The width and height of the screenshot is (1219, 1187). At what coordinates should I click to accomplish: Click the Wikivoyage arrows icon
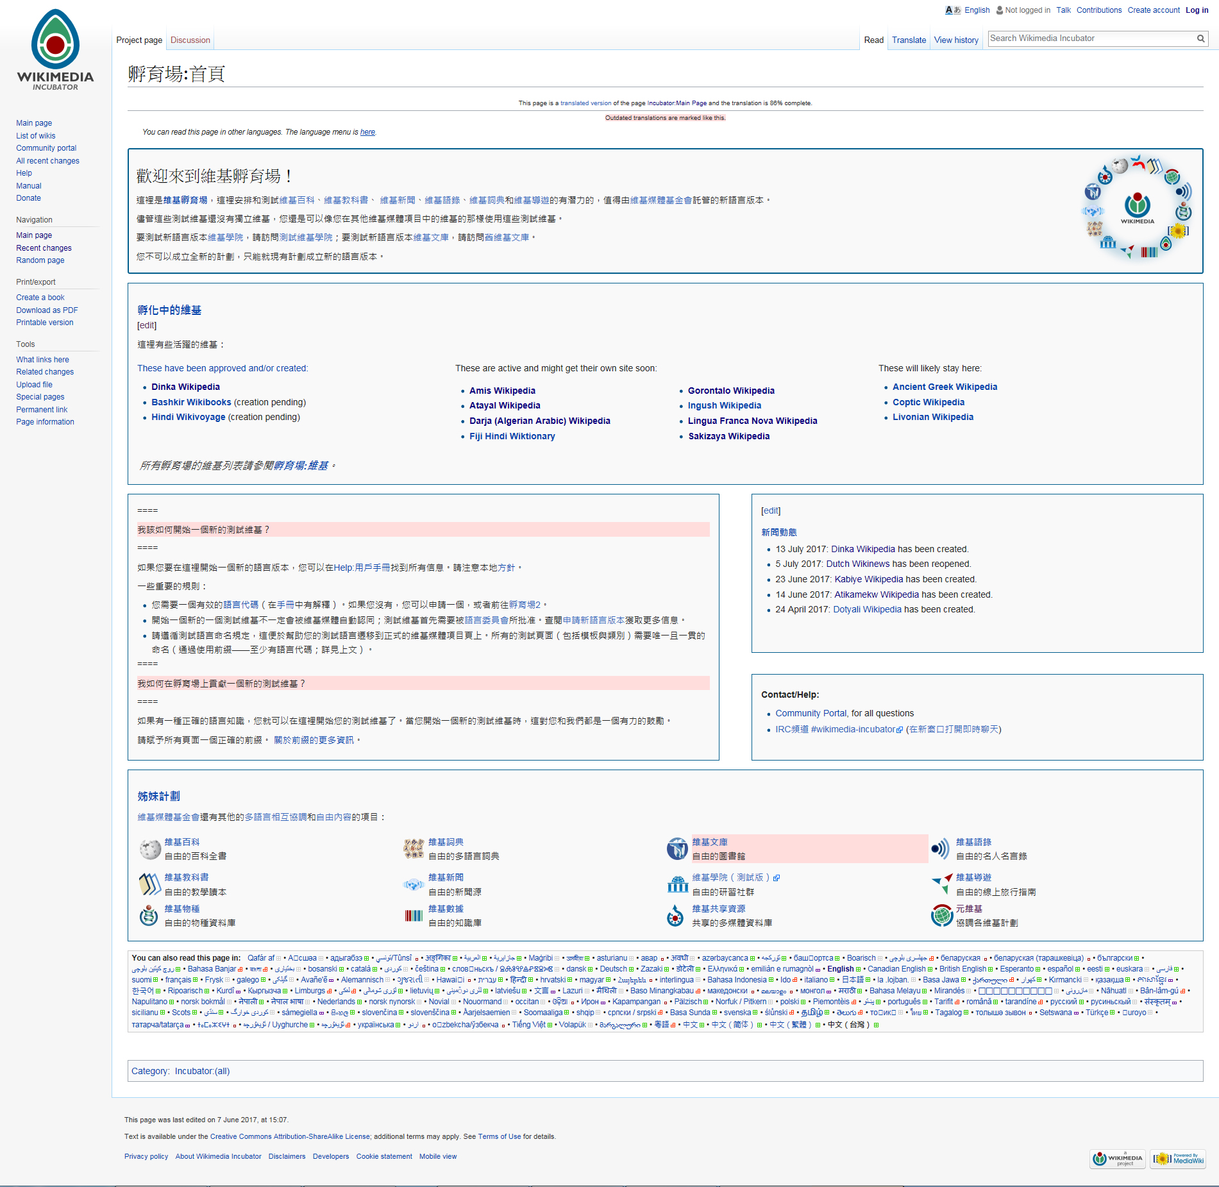click(x=941, y=884)
